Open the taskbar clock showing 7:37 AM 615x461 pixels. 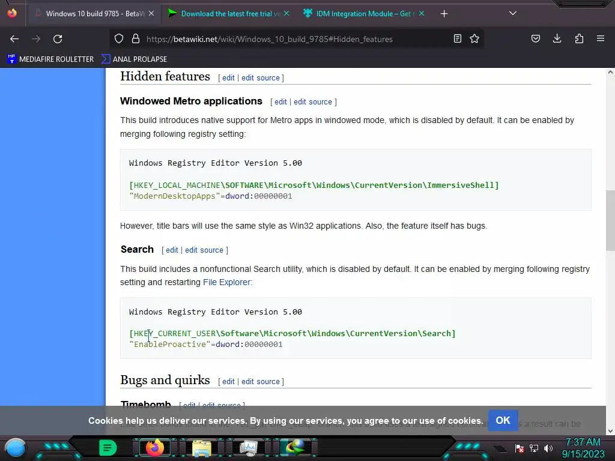click(583, 448)
